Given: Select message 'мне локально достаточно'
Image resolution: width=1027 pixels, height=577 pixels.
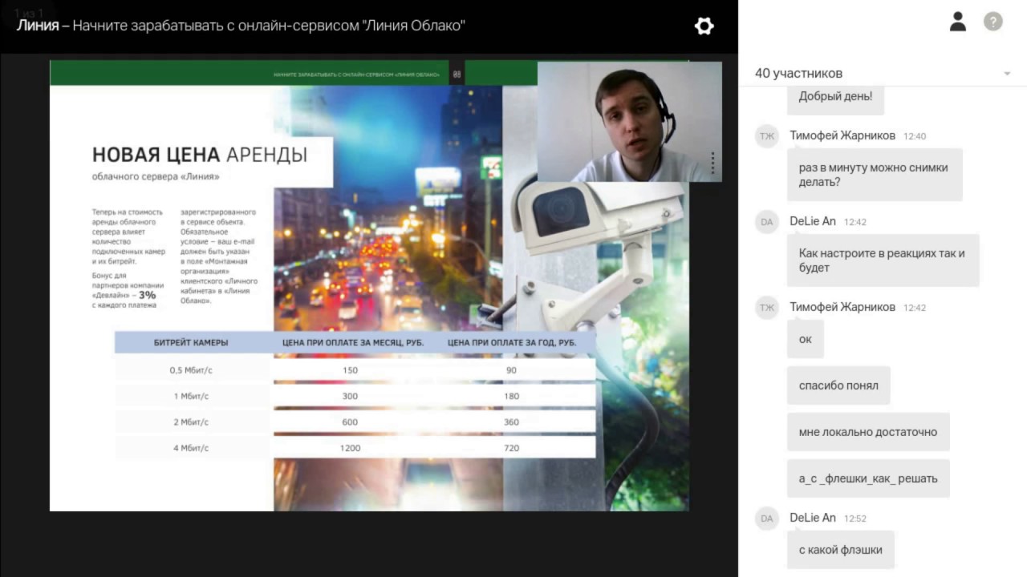Looking at the screenshot, I should tap(868, 432).
